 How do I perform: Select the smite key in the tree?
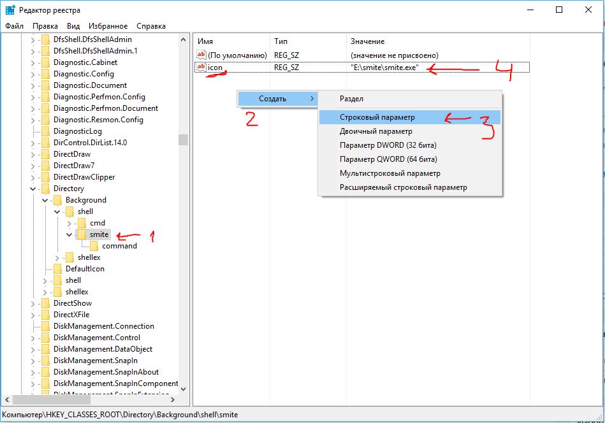[99, 234]
